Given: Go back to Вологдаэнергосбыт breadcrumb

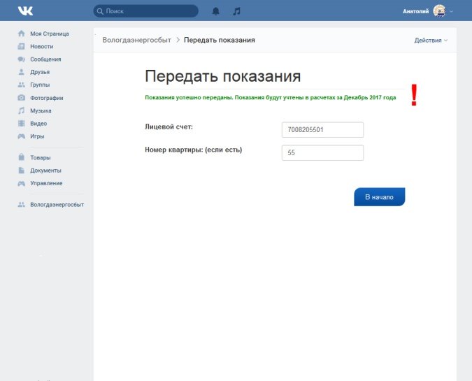Looking at the screenshot, I should click(136, 40).
